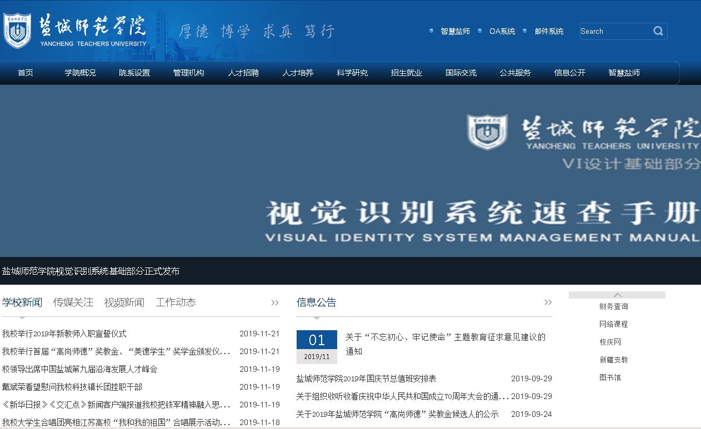Switch to the 工作动态 tab
Viewport: 701px width, 429px height.
pos(176,302)
